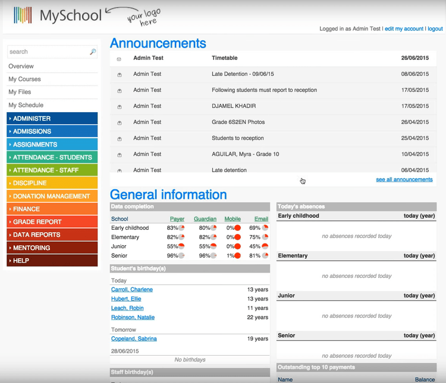Click the logout link
Screen dimensions: 446x383
[435, 29]
